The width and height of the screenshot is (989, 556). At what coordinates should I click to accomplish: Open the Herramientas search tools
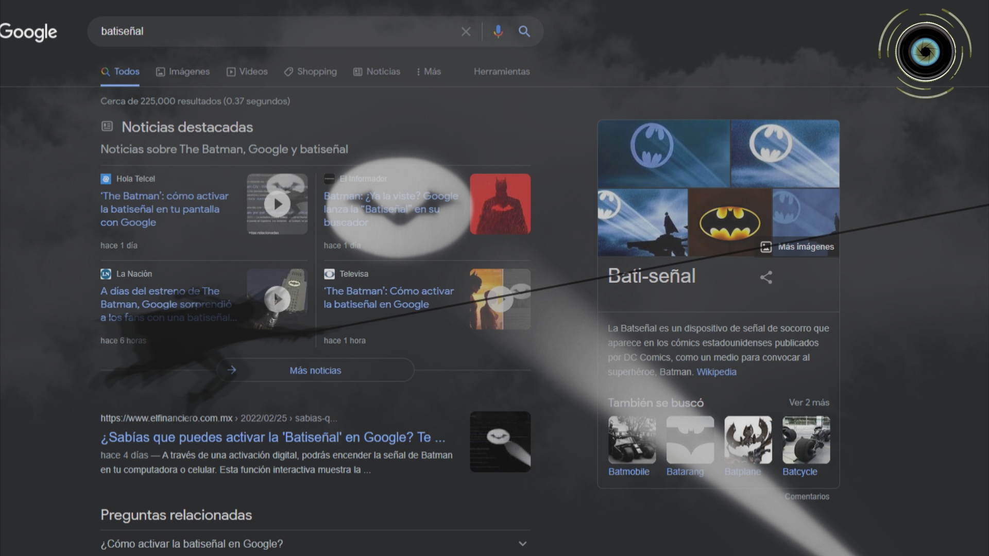point(501,72)
